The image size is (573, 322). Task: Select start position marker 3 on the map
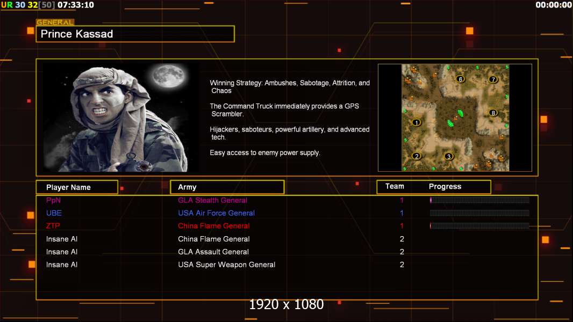(x=448, y=157)
